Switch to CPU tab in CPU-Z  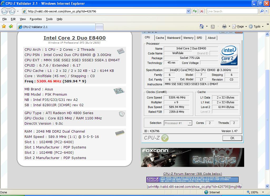point(147,38)
